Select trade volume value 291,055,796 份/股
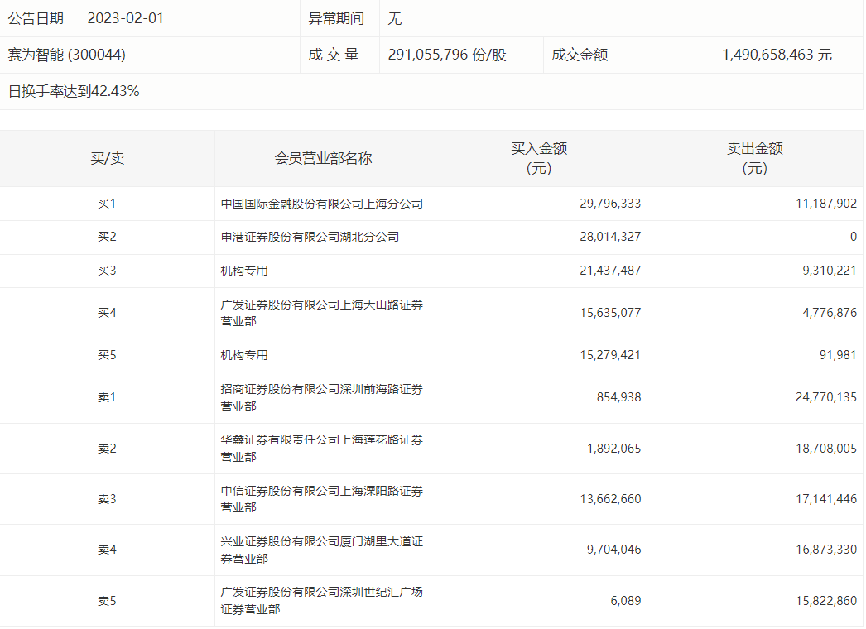This screenshot has width=866, height=629. (x=447, y=55)
